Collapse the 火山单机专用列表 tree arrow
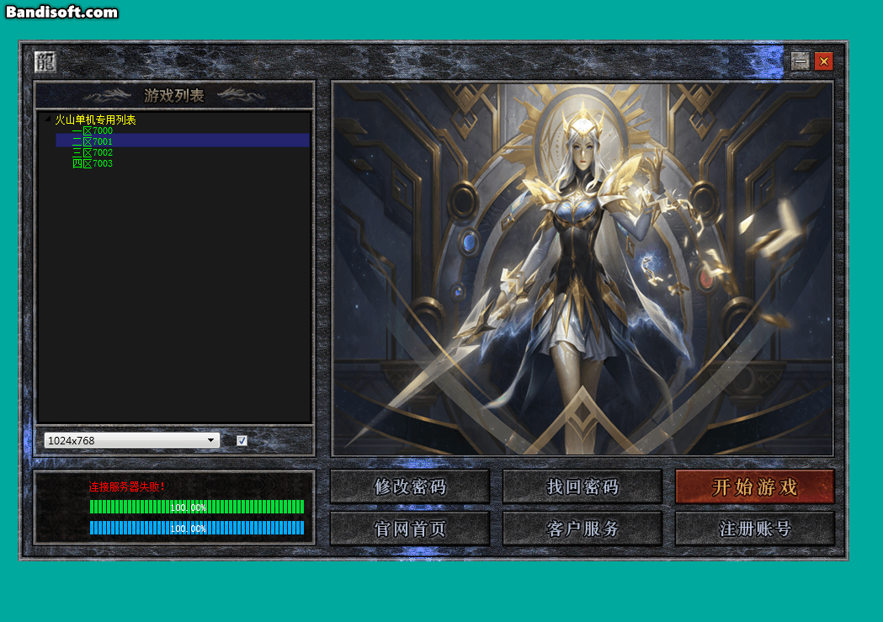883x622 pixels. (48, 120)
